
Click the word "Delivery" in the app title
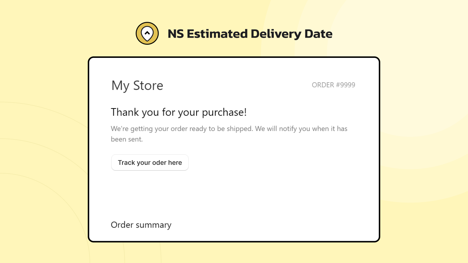click(276, 34)
